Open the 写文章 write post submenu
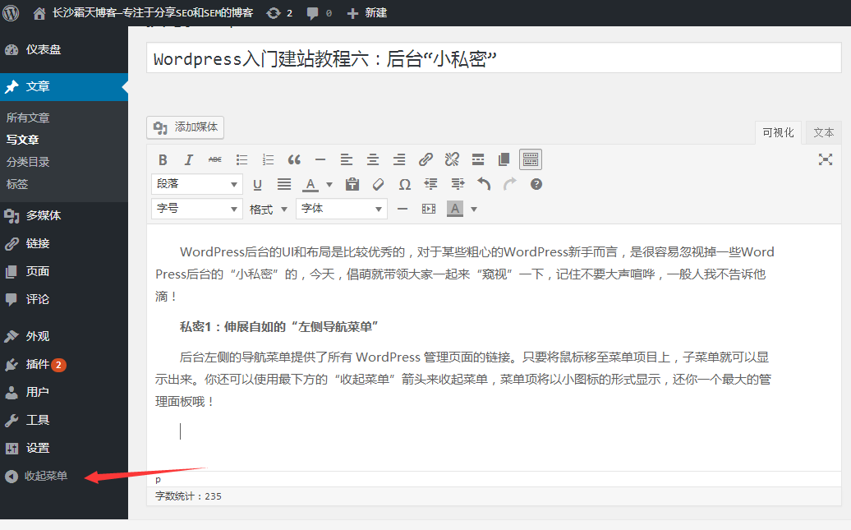The image size is (851, 530). click(x=22, y=140)
